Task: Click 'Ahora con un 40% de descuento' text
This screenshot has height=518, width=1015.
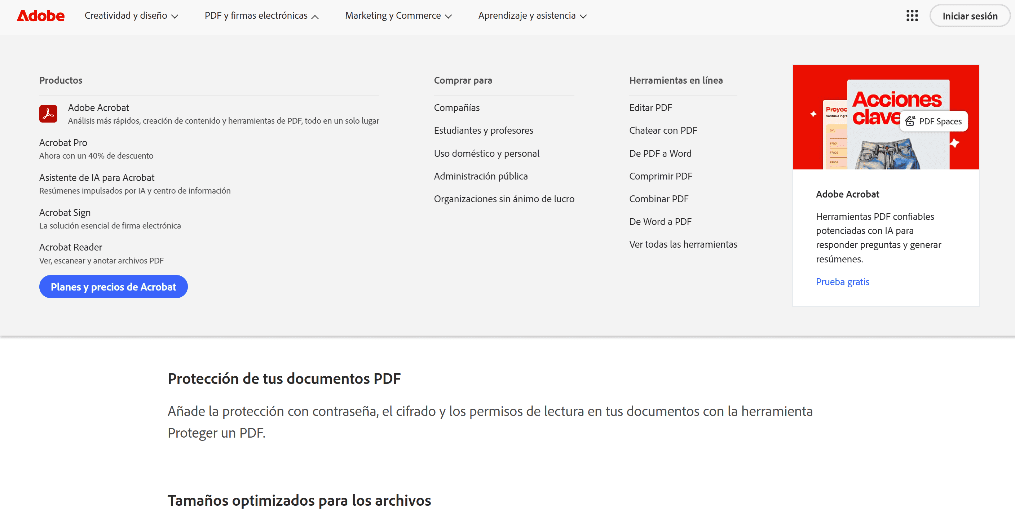Action: (x=96, y=156)
